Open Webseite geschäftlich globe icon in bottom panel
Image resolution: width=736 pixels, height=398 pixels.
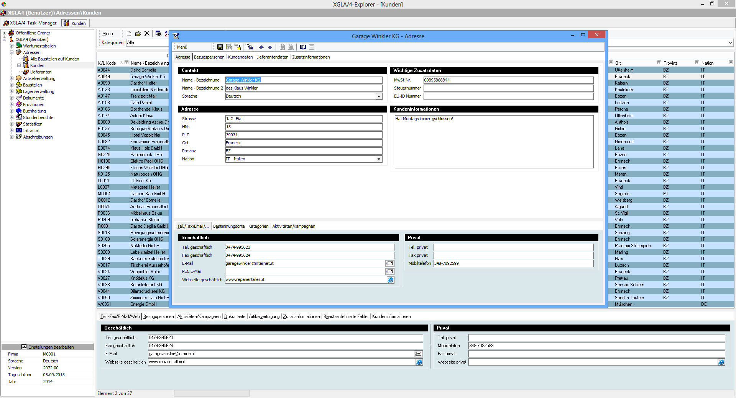[x=419, y=362]
